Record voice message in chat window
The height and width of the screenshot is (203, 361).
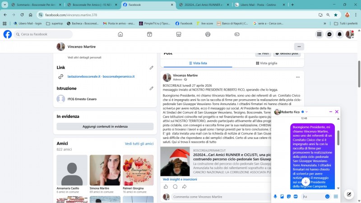[x=275, y=196]
